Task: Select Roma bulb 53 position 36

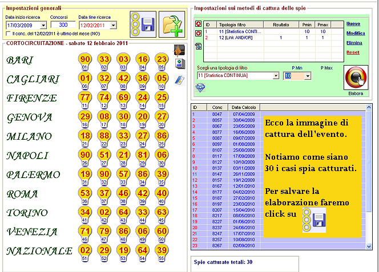Action: [85, 196]
